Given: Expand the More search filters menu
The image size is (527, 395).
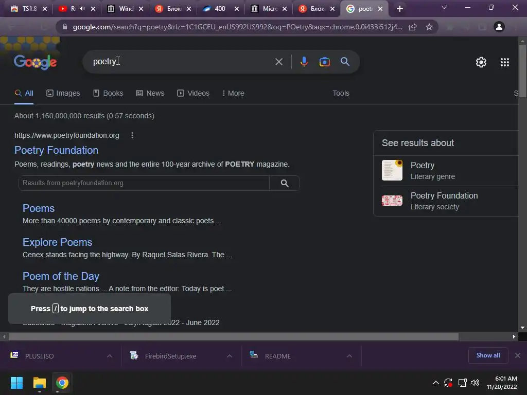Looking at the screenshot, I should tap(233, 93).
